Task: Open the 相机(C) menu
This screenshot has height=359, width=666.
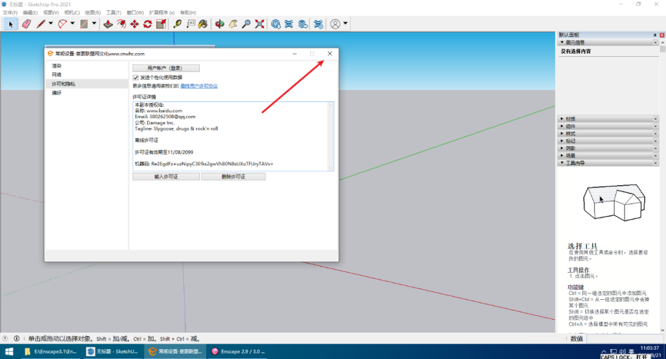Action: [72, 12]
